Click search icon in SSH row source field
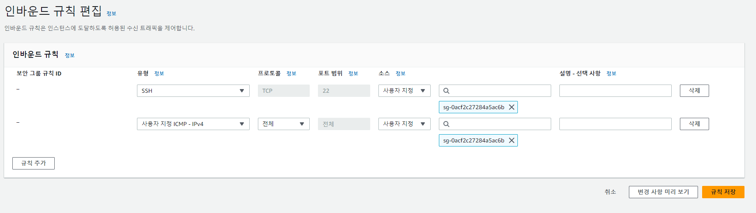 coord(446,91)
